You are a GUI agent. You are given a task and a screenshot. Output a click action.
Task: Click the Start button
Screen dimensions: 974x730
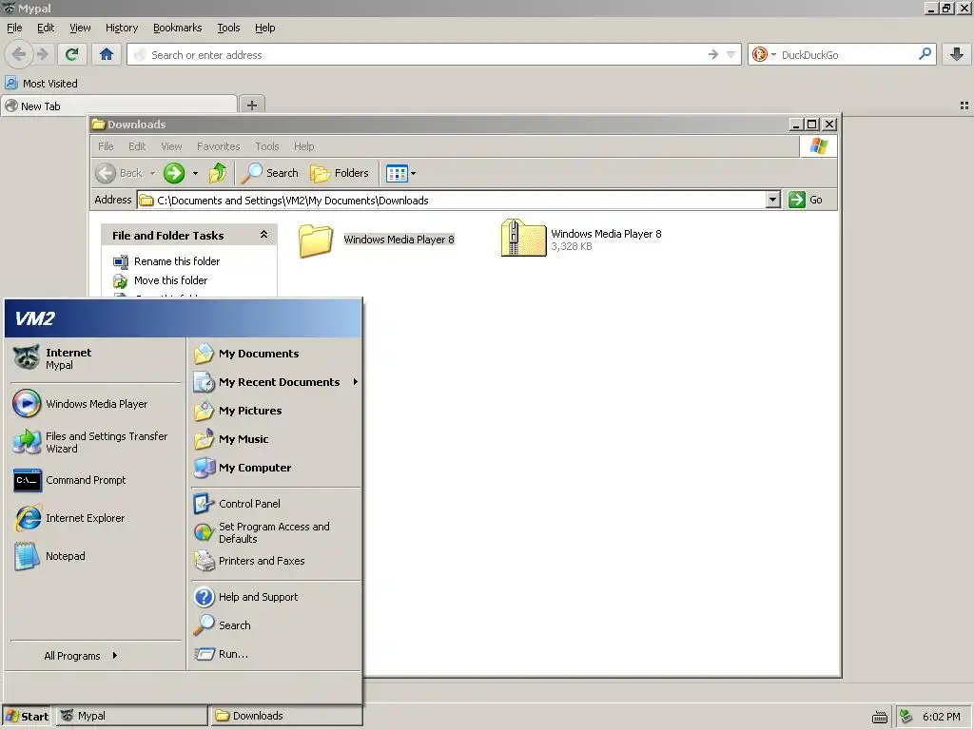(x=28, y=716)
